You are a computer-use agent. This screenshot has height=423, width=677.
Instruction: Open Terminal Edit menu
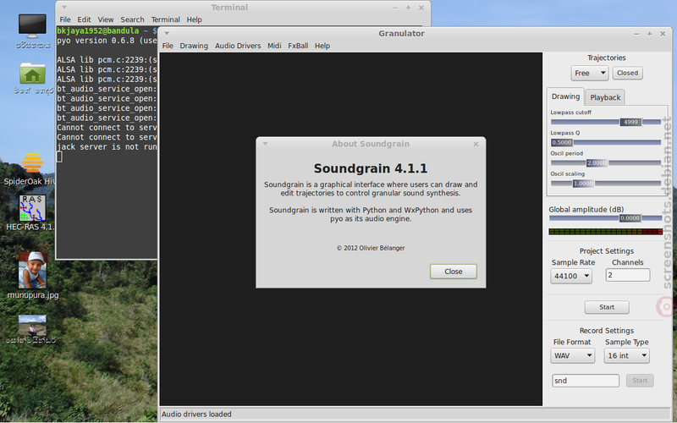click(x=84, y=19)
